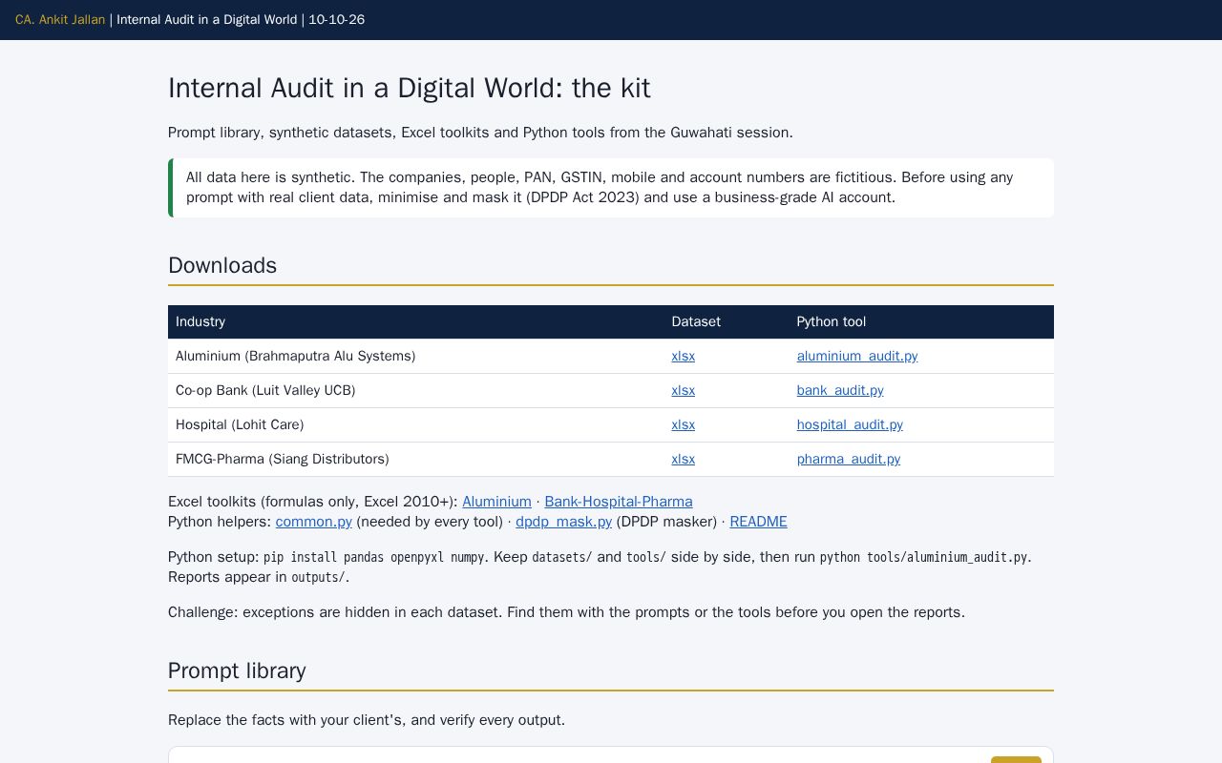1222x763 pixels.
Task: Open pharma_audit.py tool link
Action: click(849, 459)
